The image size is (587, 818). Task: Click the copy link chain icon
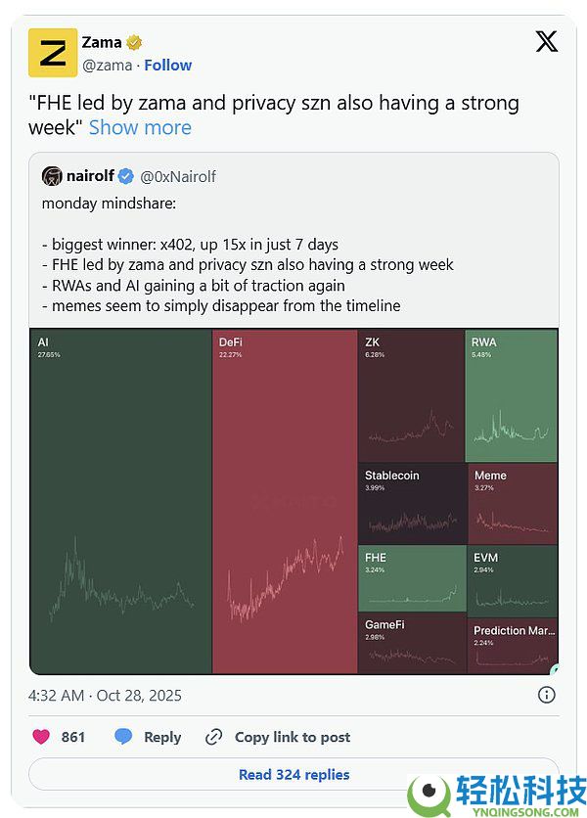(214, 737)
